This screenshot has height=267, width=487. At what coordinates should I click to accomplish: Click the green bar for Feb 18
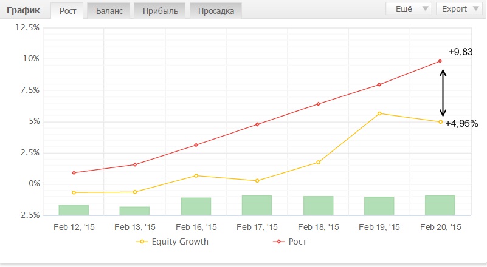click(319, 206)
